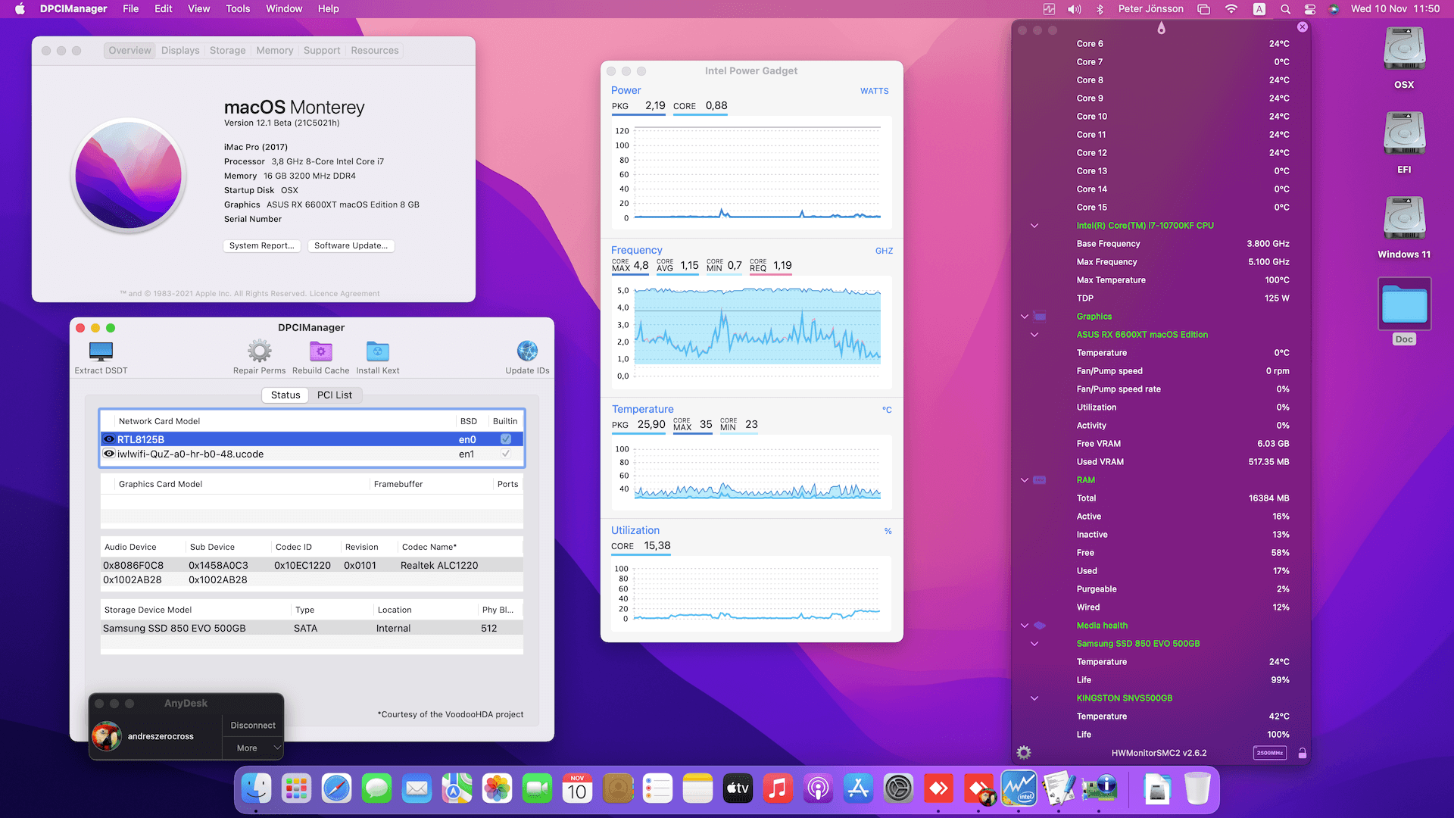Switch to Displays tab in About This Mac

[x=180, y=51]
